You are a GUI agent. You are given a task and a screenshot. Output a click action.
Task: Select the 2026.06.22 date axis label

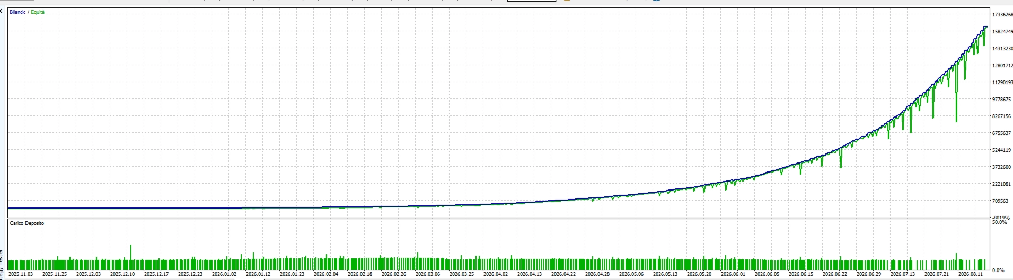click(835, 274)
